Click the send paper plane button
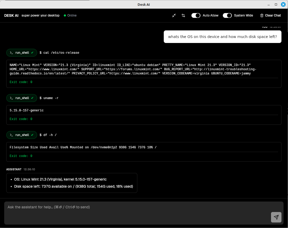The image size is (288, 228). point(276,217)
